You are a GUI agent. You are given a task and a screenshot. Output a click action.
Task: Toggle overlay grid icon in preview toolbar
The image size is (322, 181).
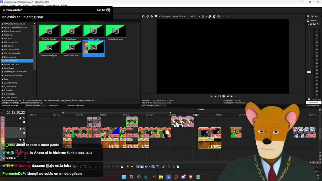pyautogui.click(x=203, y=16)
